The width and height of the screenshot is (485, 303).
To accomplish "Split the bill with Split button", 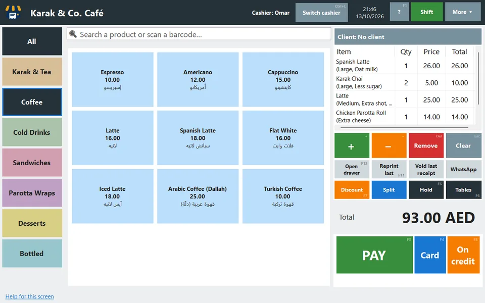I will click(389, 190).
